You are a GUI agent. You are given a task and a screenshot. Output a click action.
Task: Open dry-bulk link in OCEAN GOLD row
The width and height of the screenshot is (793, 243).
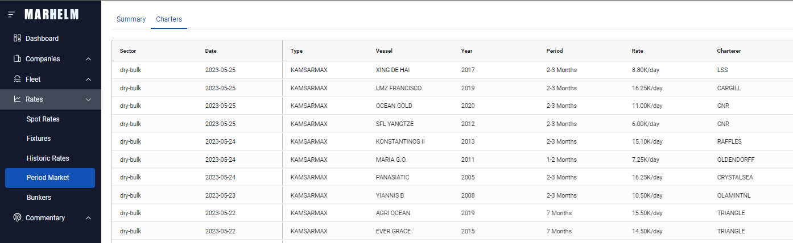tap(130, 106)
